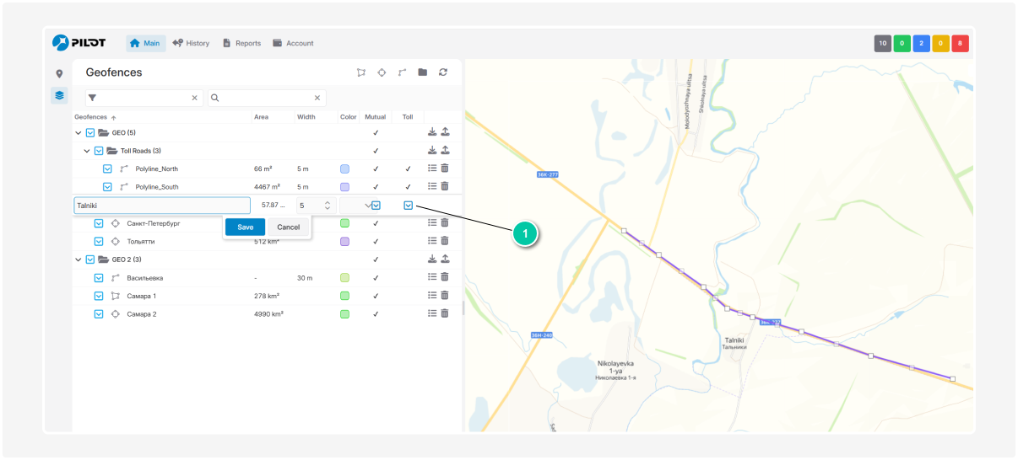
Task: Toggle GEO (5) group checkbox
Action: point(90,132)
